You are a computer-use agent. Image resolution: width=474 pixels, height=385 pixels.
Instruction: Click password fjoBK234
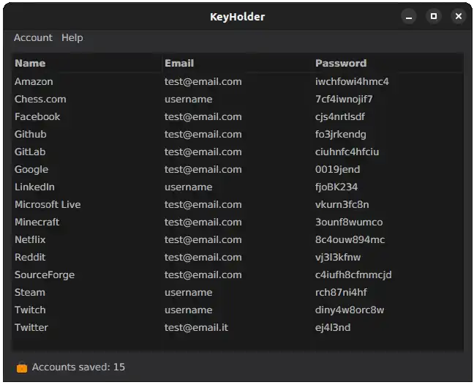pos(336,187)
